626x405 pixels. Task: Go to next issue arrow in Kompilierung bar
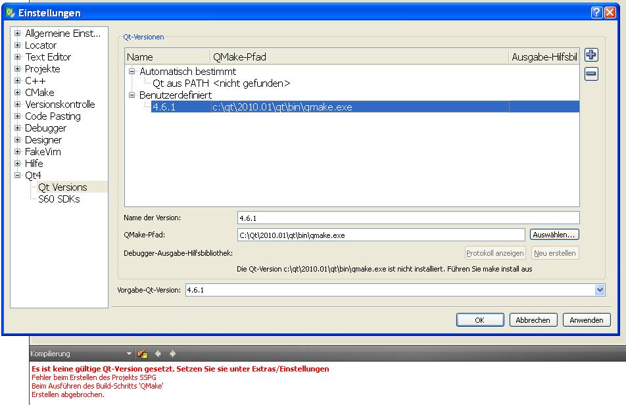pos(172,354)
